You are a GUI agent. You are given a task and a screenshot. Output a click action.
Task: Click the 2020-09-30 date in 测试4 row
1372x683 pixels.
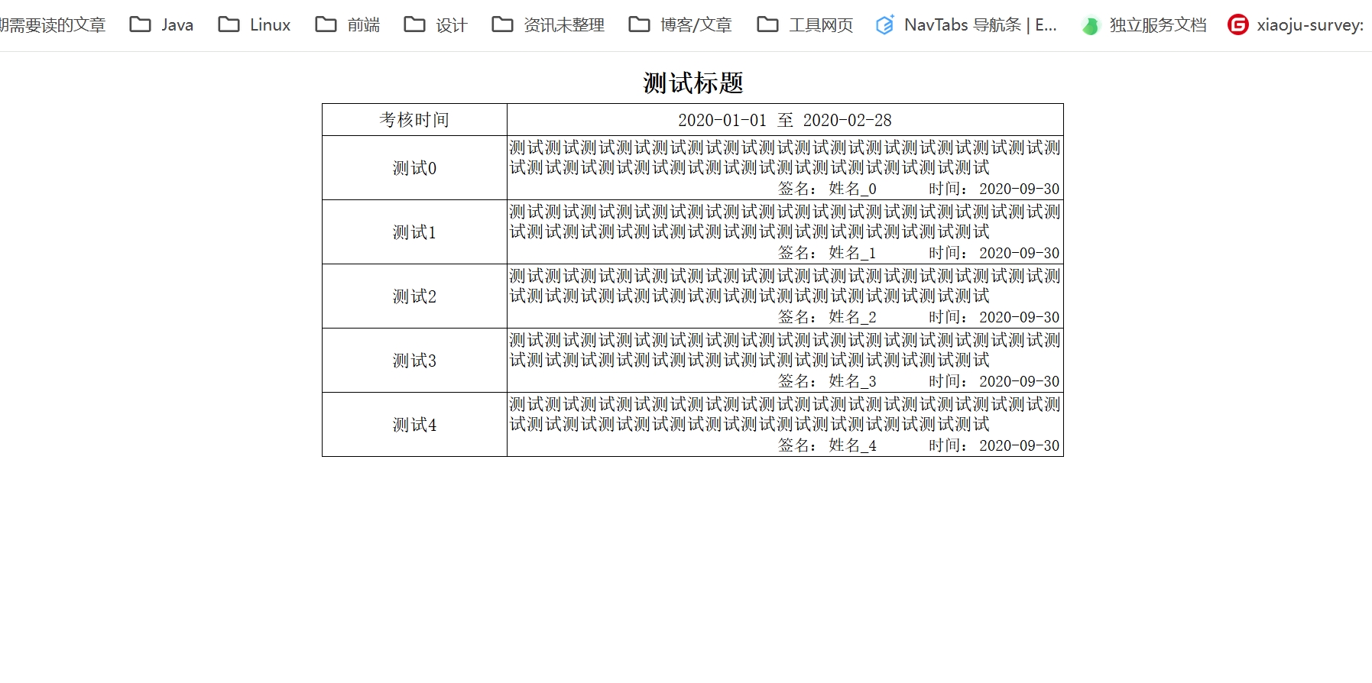pyautogui.click(x=1019, y=445)
